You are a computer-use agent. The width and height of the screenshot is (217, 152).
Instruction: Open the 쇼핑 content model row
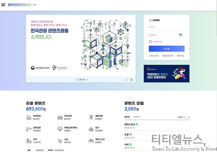point(157,136)
